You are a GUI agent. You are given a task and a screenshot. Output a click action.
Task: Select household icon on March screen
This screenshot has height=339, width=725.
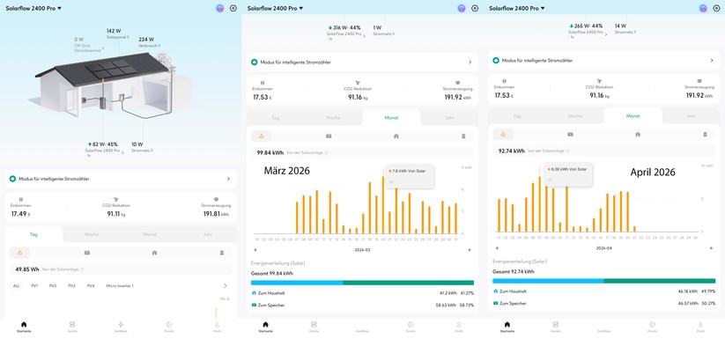(396, 136)
